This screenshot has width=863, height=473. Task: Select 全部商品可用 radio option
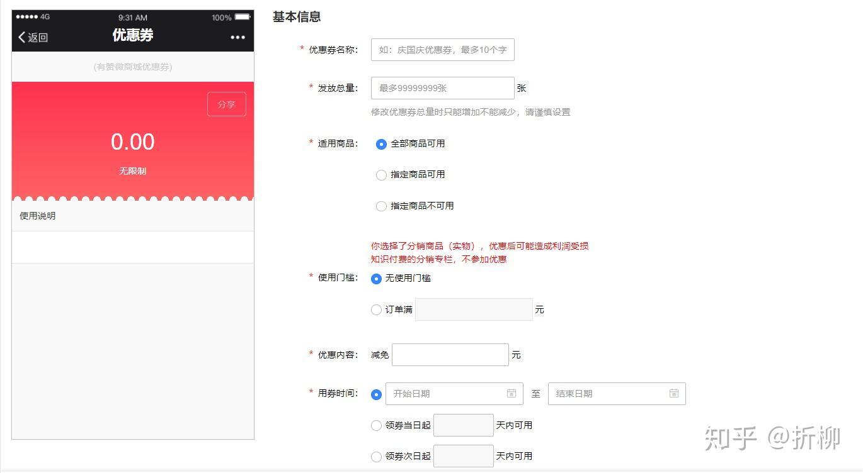(x=381, y=144)
